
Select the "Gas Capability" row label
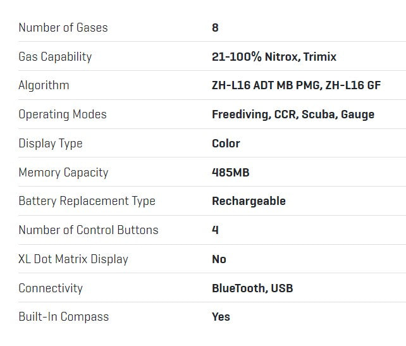(55, 57)
